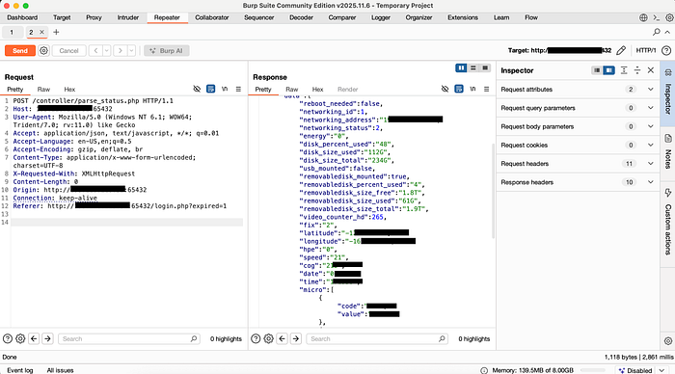The height and width of the screenshot is (374, 675).
Task: Select top-bottom layout view
Action: [x=473, y=68]
